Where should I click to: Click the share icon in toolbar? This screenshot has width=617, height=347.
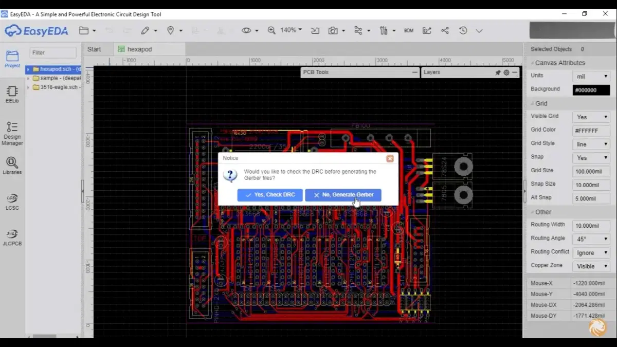[x=445, y=31]
